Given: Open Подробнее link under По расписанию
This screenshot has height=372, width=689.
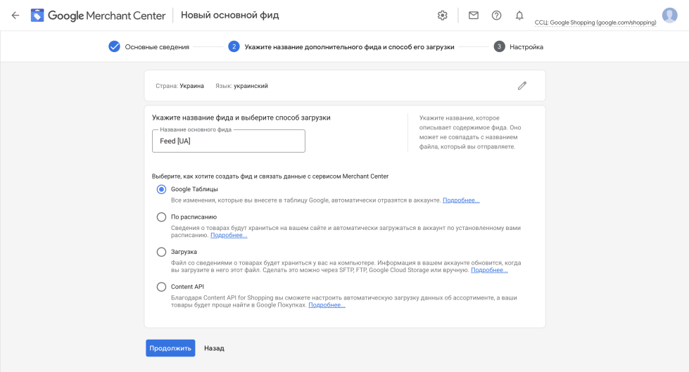Looking at the screenshot, I should point(229,236).
